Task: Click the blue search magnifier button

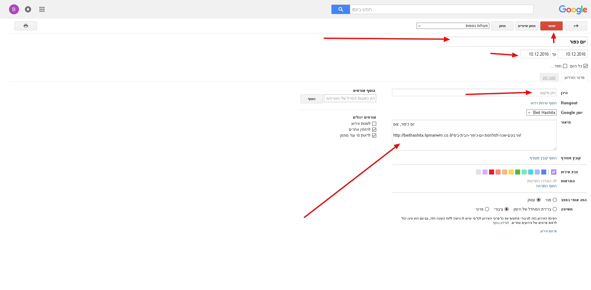Action: tap(340, 9)
